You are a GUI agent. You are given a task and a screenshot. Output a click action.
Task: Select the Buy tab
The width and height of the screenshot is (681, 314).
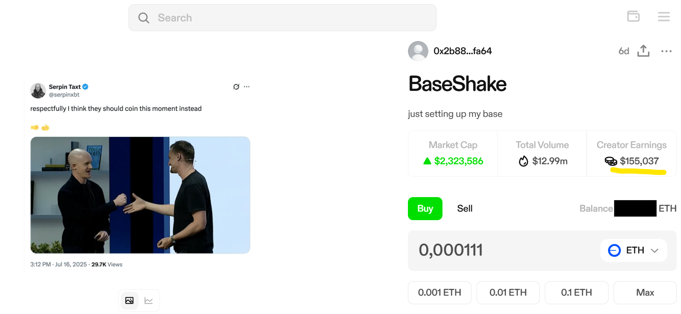[425, 209]
